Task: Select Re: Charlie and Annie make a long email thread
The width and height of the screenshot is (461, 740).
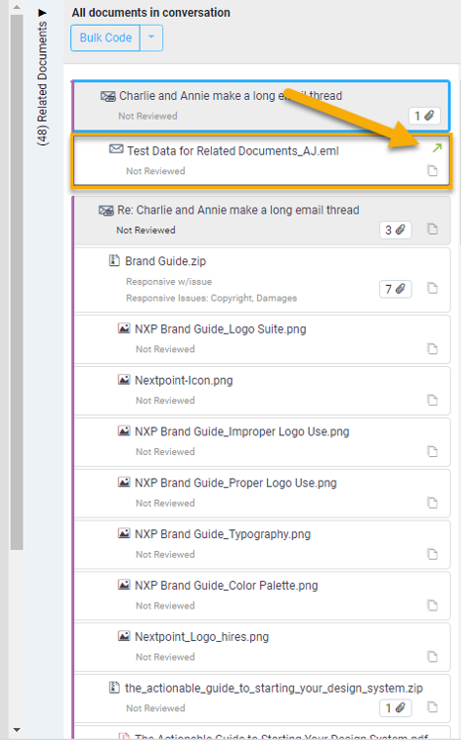Action: point(238,210)
